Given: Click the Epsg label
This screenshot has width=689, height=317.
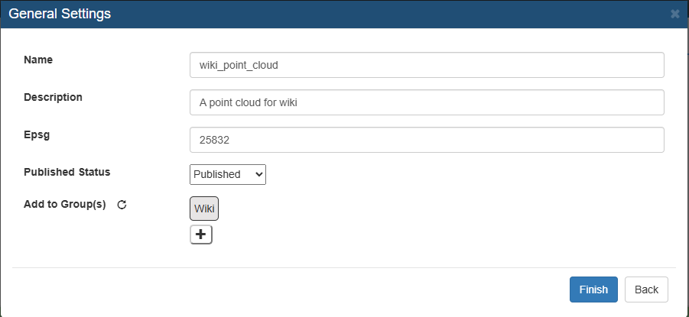Looking at the screenshot, I should tap(37, 134).
